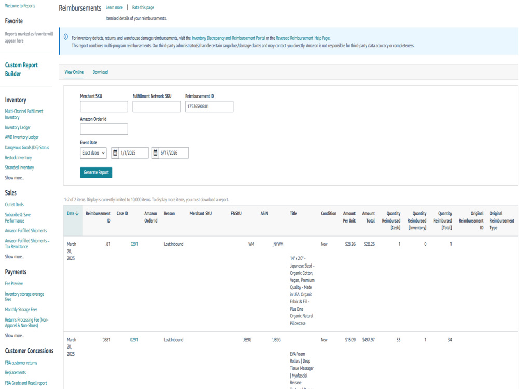This screenshot has height=389, width=519.
Task: Open the start date calendar icon
Action: (115, 153)
